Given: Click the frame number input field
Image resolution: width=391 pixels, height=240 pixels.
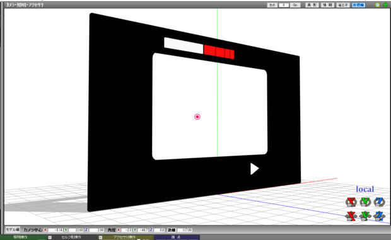Looking at the screenshot, I should click(284, 5).
